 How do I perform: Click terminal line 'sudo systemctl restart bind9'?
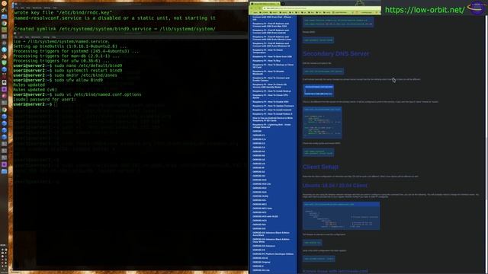tap(88, 71)
